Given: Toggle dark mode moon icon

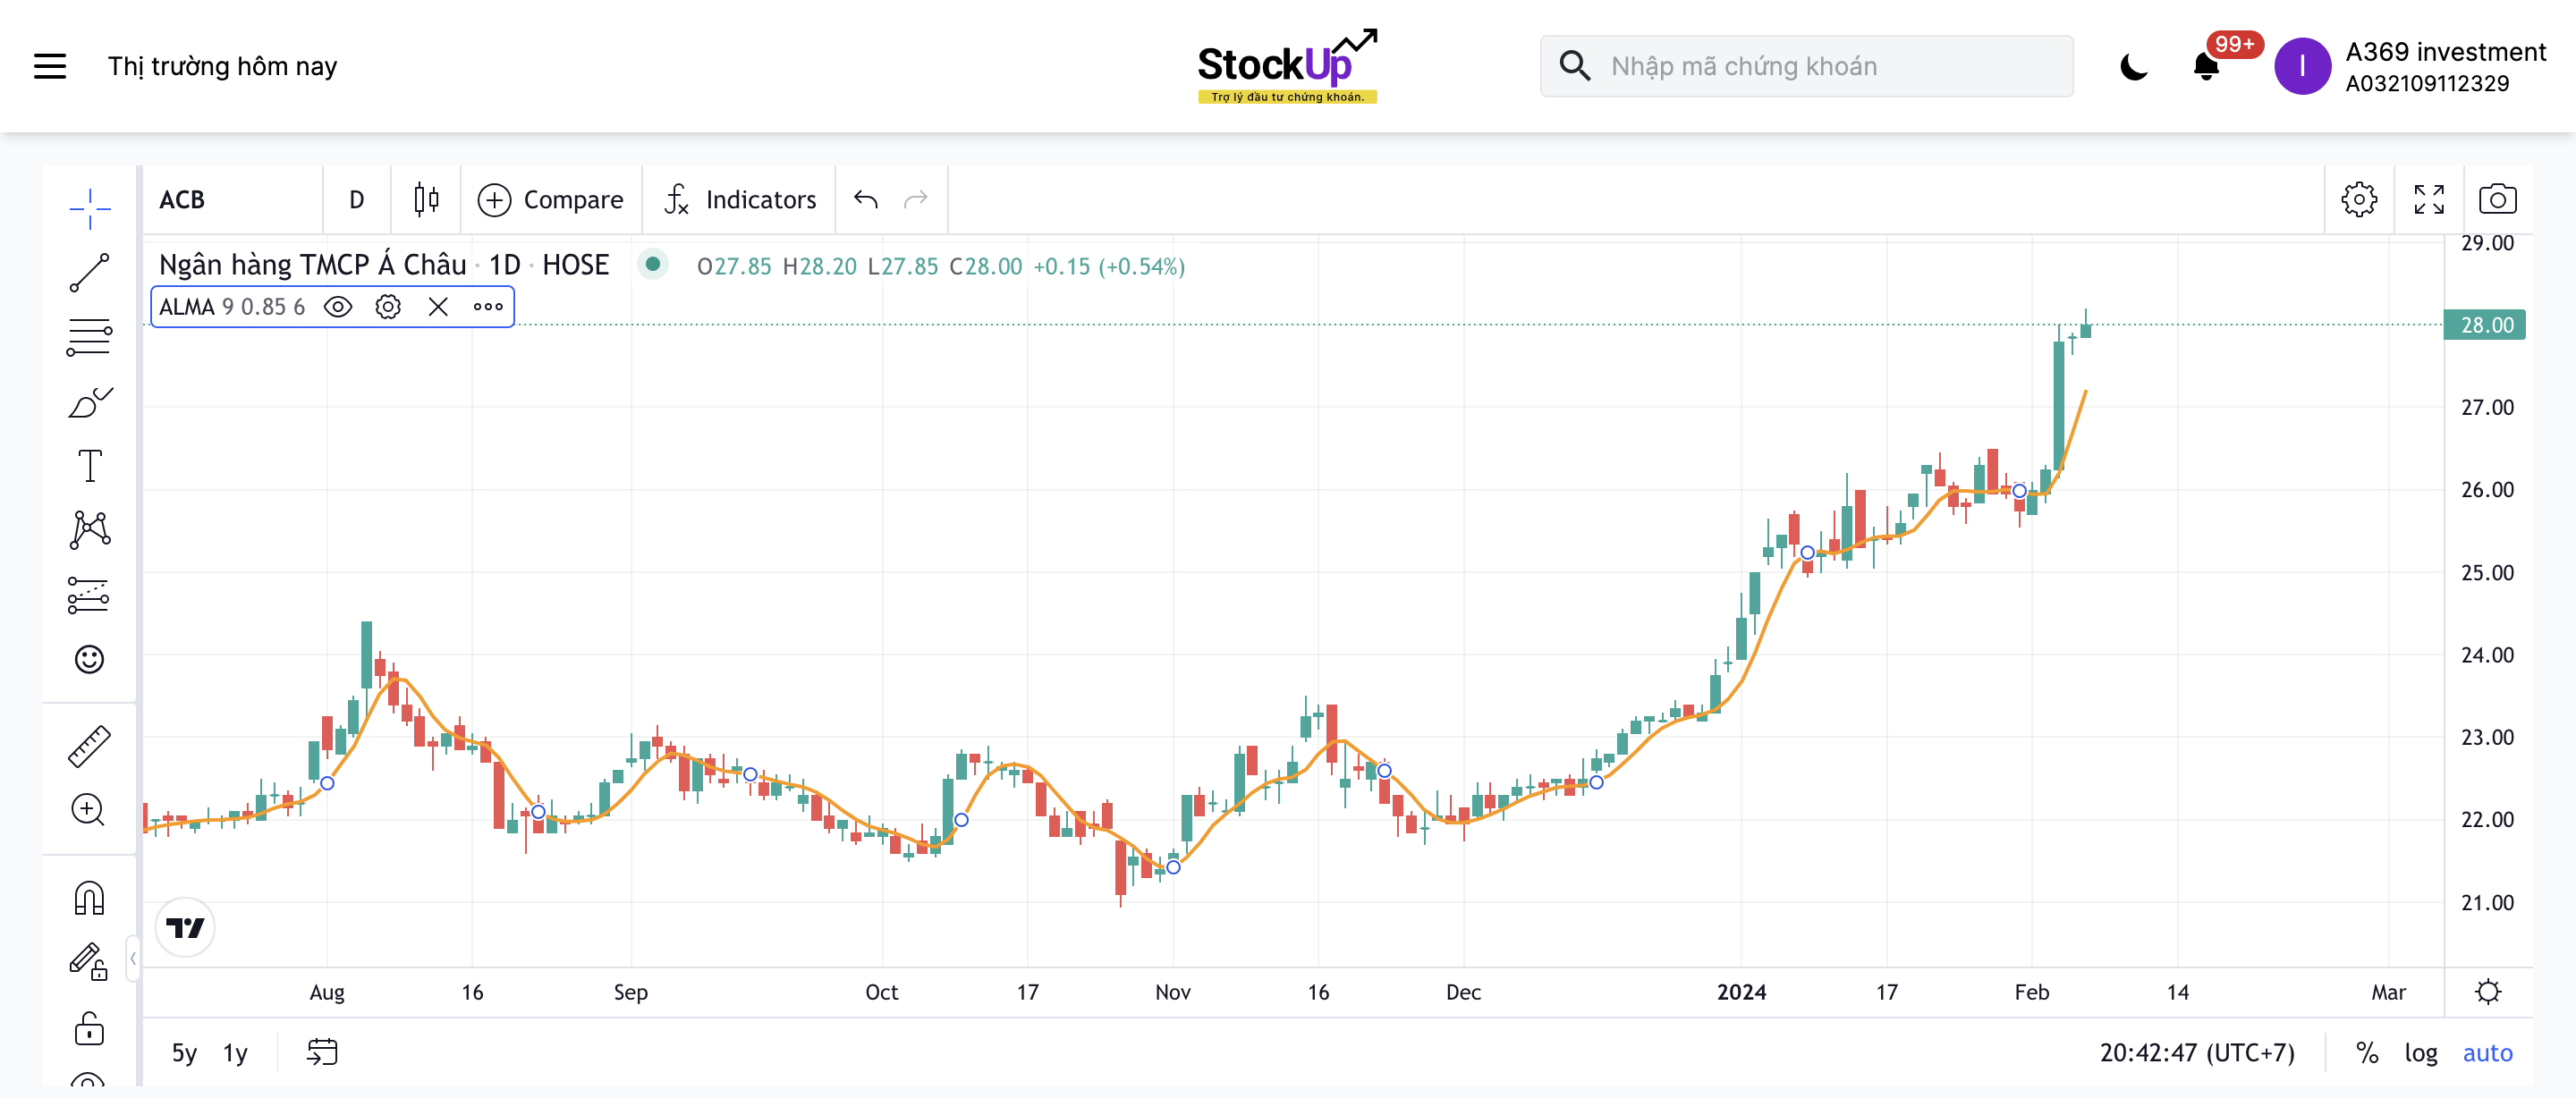Looking at the screenshot, I should (2133, 67).
